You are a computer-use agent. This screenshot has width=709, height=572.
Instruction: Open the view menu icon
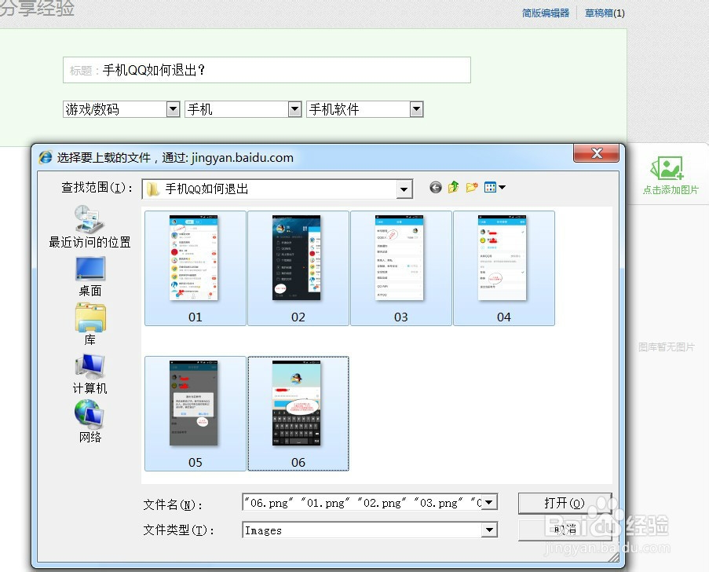pos(495,187)
